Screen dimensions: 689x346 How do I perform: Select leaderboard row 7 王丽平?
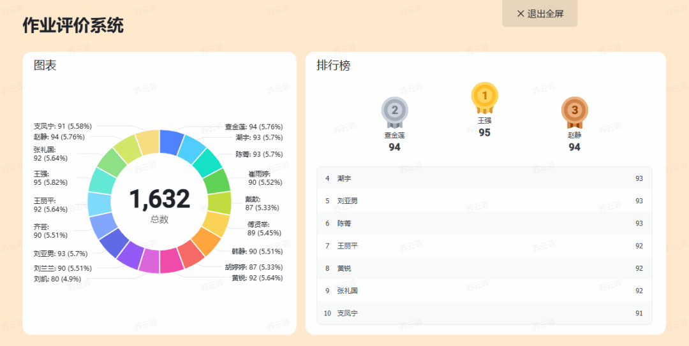click(x=484, y=246)
